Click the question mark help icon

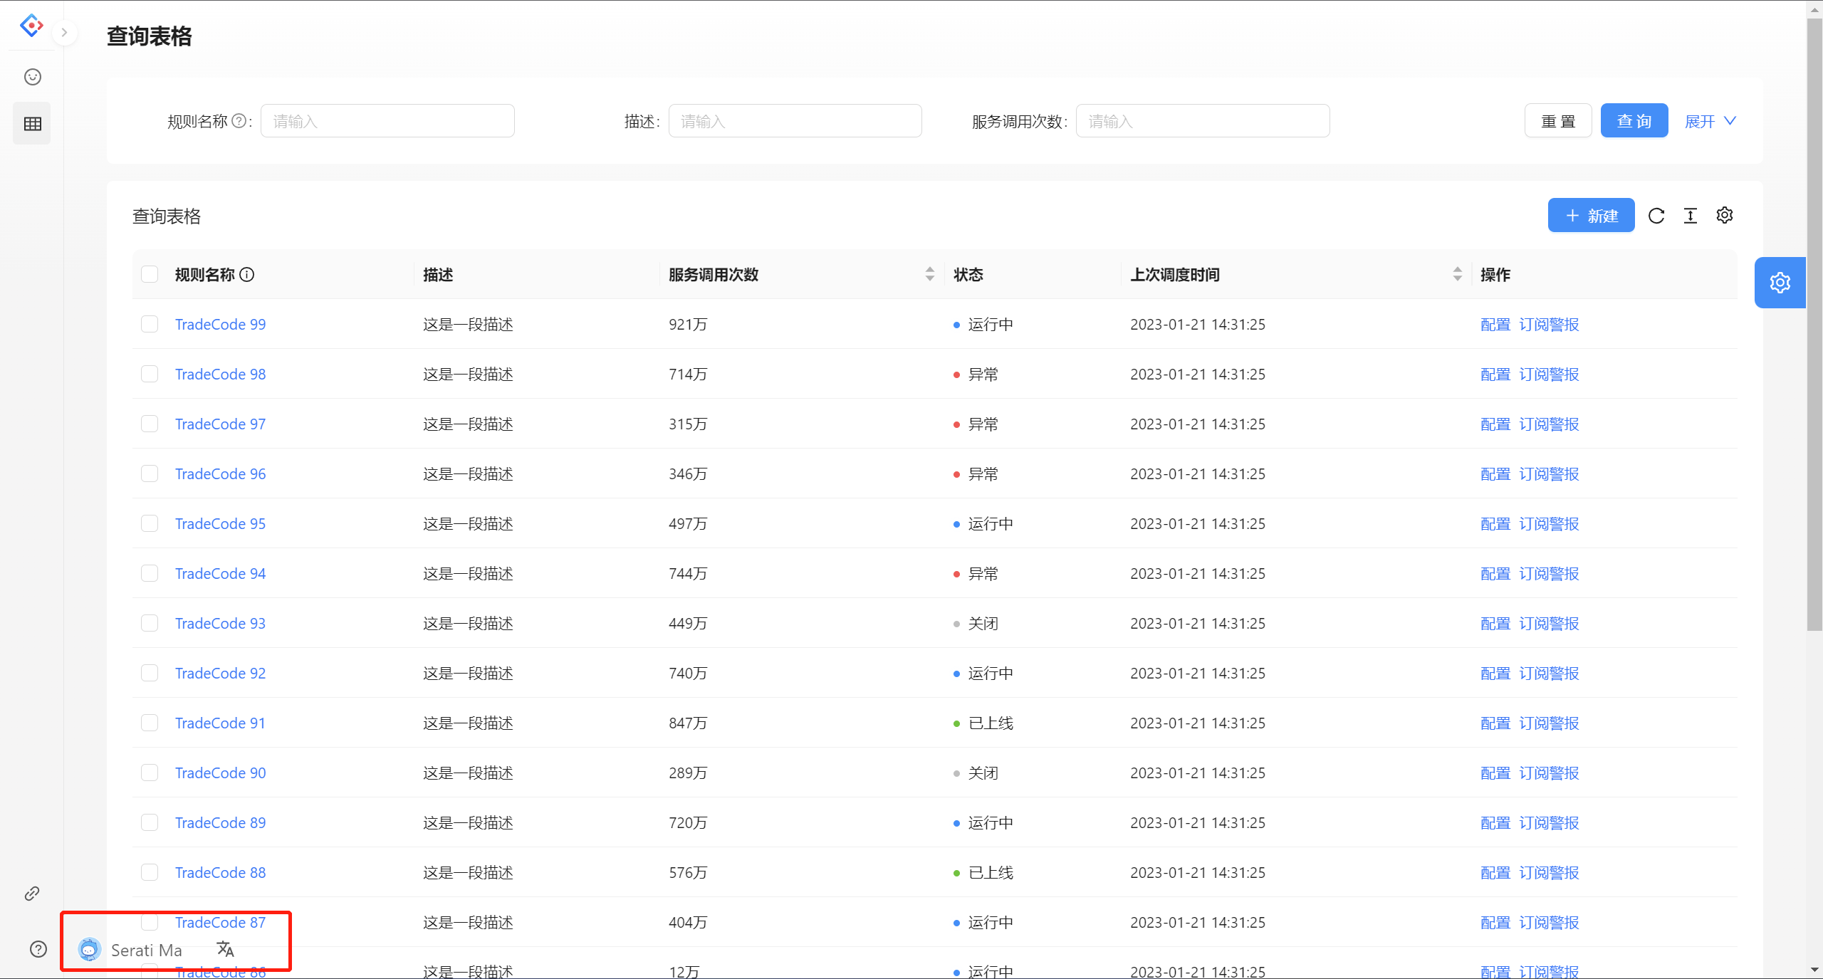pyautogui.click(x=38, y=949)
